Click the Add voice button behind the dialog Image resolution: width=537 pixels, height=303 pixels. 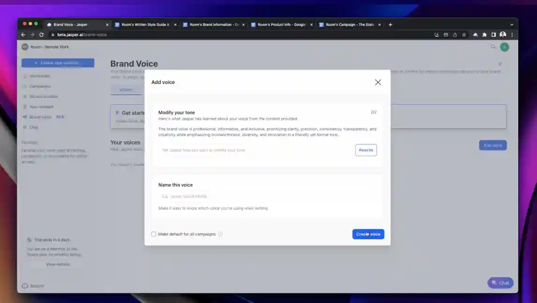tap(492, 145)
